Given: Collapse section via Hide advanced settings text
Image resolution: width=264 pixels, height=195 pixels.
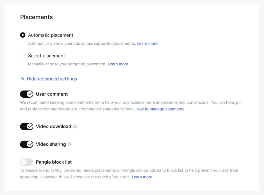Looking at the screenshot, I should 52,79.
